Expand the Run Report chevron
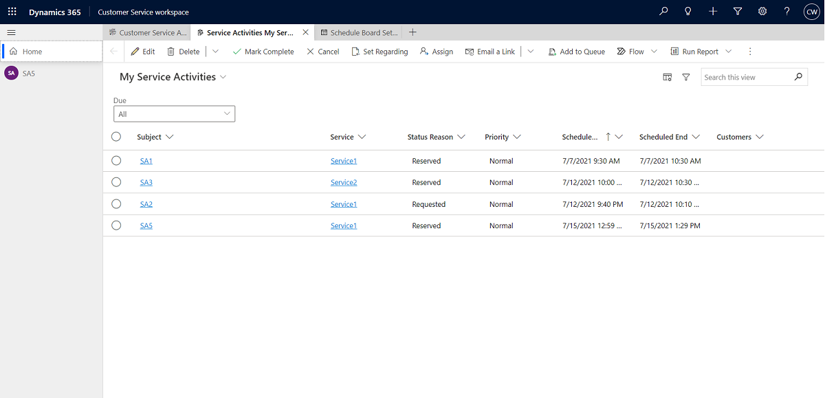Image resolution: width=825 pixels, height=398 pixels. click(x=729, y=52)
